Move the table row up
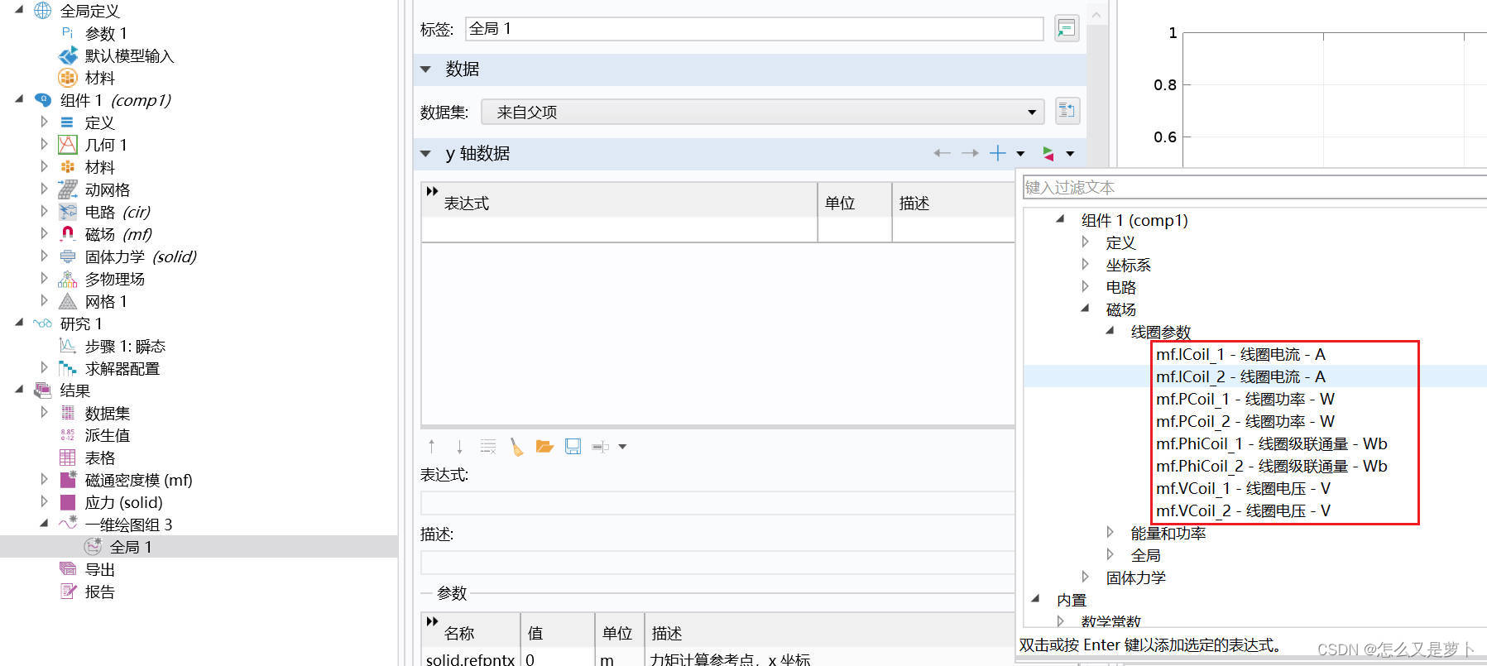This screenshot has width=1487, height=666. [x=431, y=447]
